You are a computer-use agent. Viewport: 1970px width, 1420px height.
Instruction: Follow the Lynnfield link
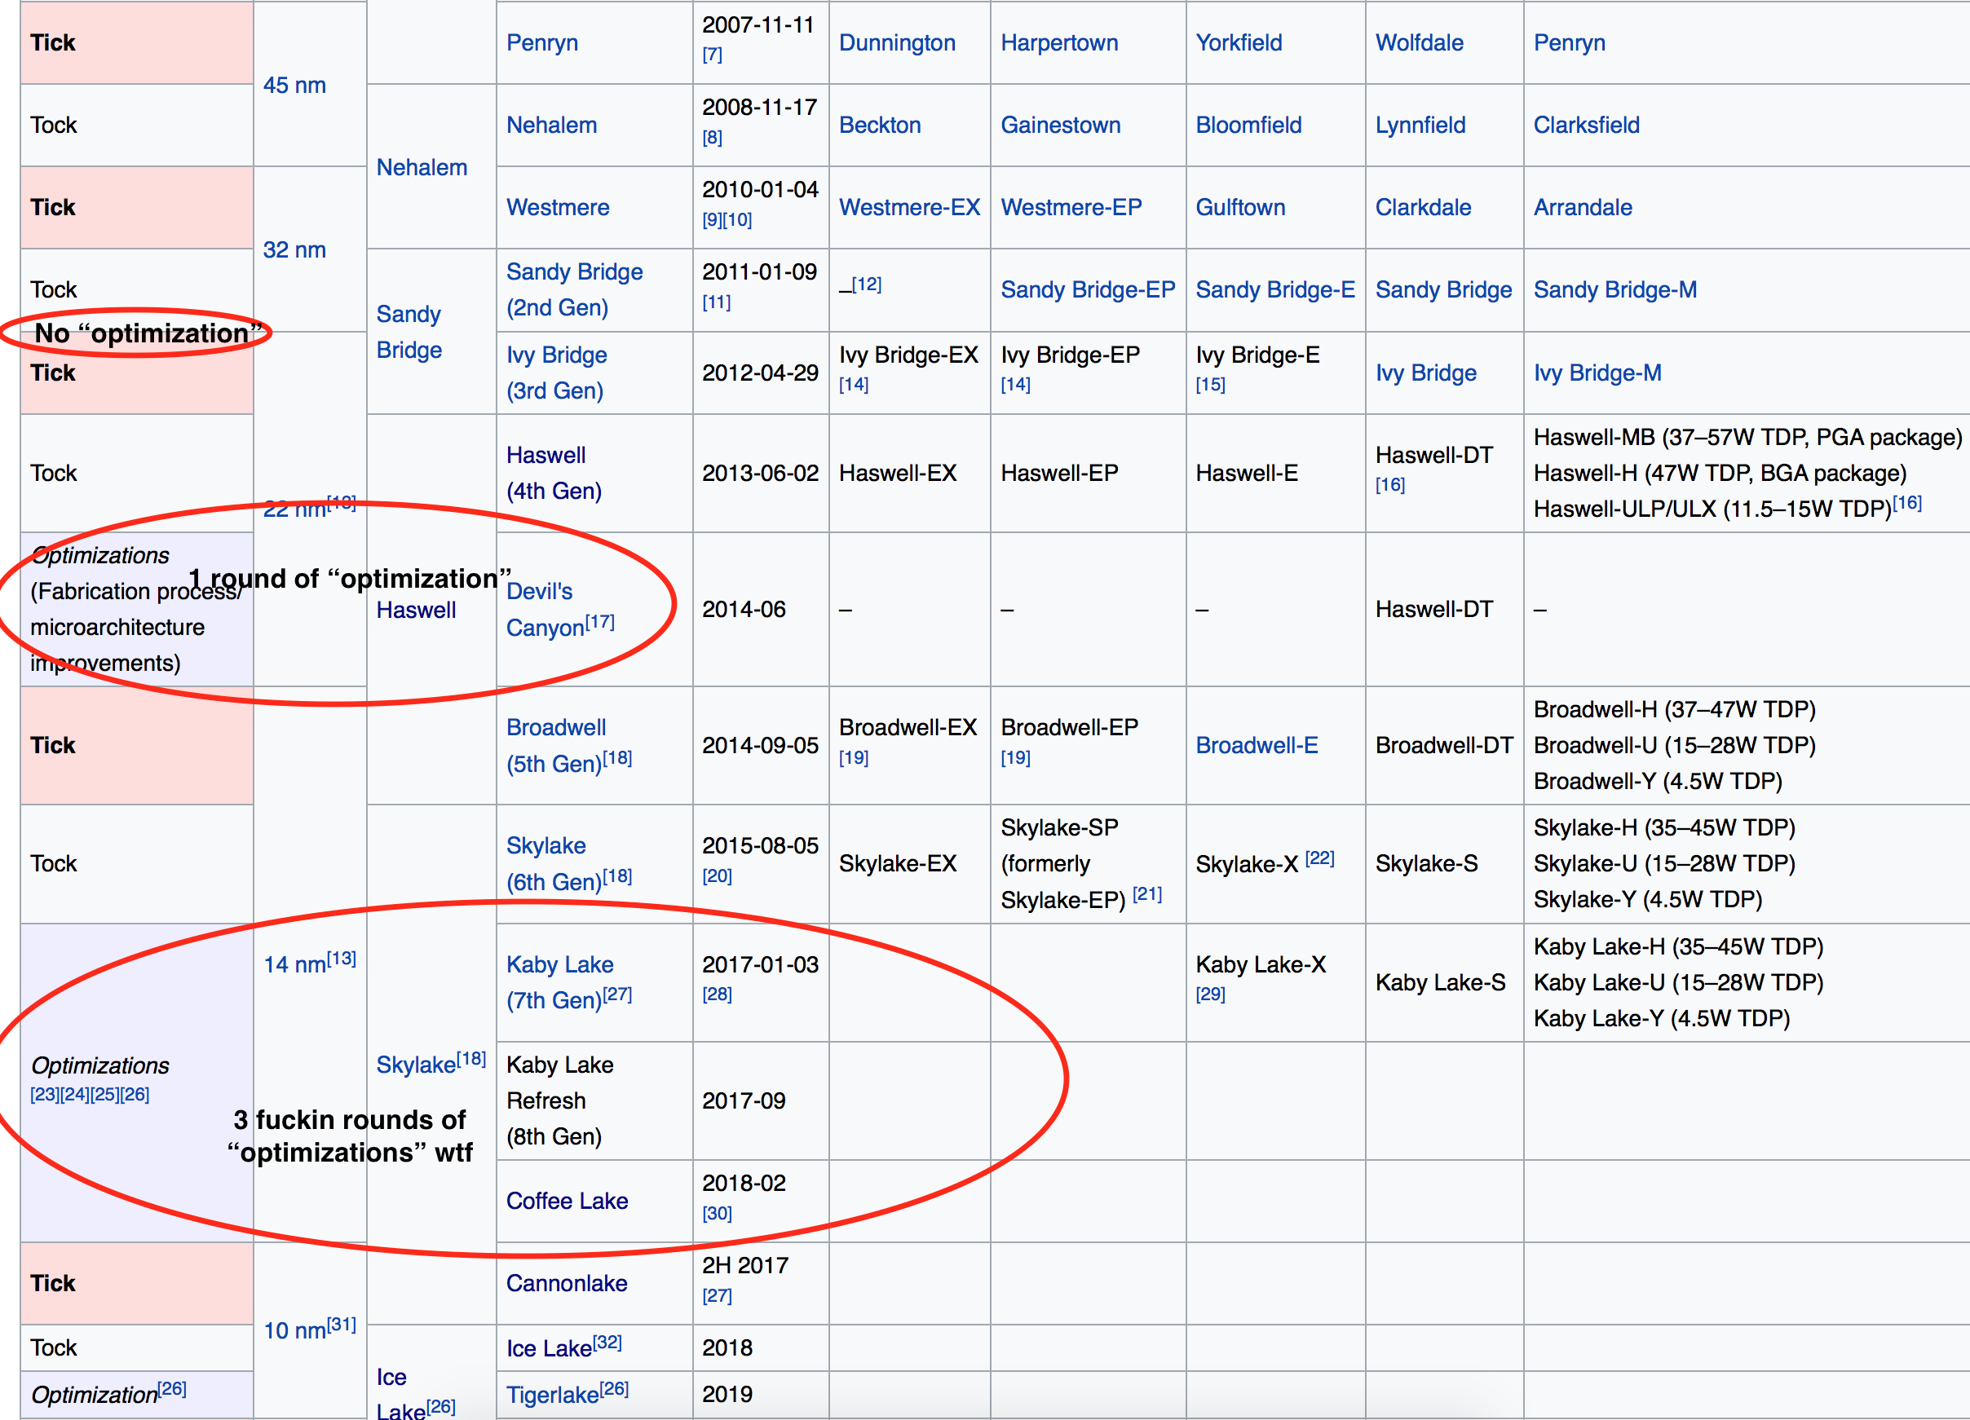tap(1420, 125)
